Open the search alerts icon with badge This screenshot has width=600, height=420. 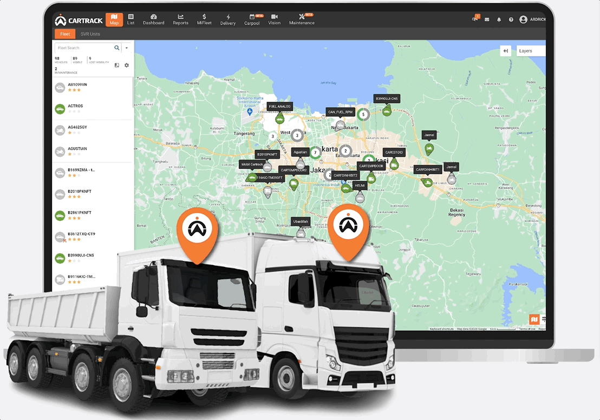(475, 19)
